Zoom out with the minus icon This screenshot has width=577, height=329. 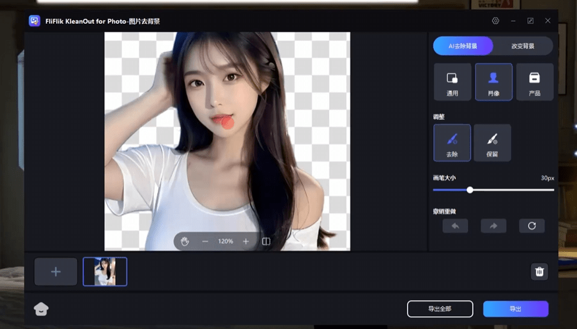pos(205,241)
